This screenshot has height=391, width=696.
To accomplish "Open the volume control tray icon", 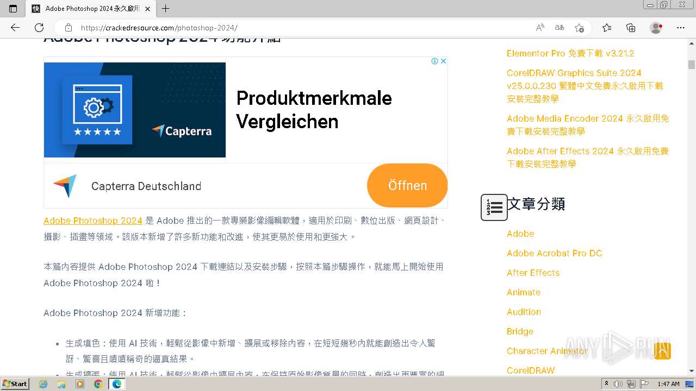I will 618,384.
